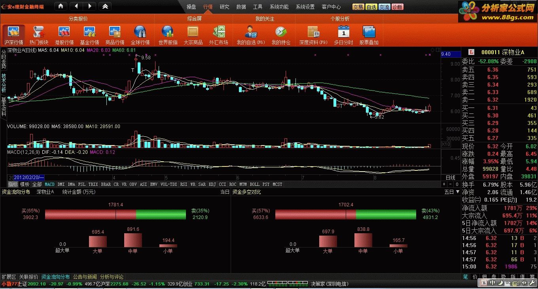The width and height of the screenshot is (538, 289).
Task: Open the 外汇市场 forex market icon
Action: [218, 35]
